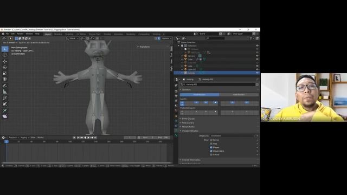Expand the metarig item in outliner
Viewport: 347px width, 195px height.
(x=182, y=73)
